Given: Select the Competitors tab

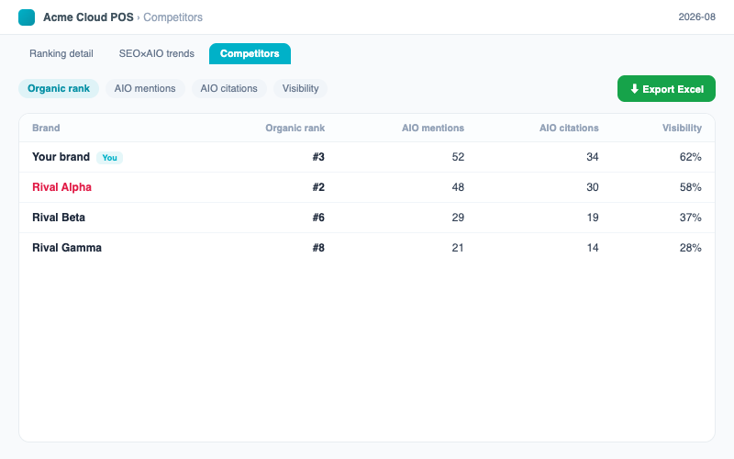Looking at the screenshot, I should (250, 53).
